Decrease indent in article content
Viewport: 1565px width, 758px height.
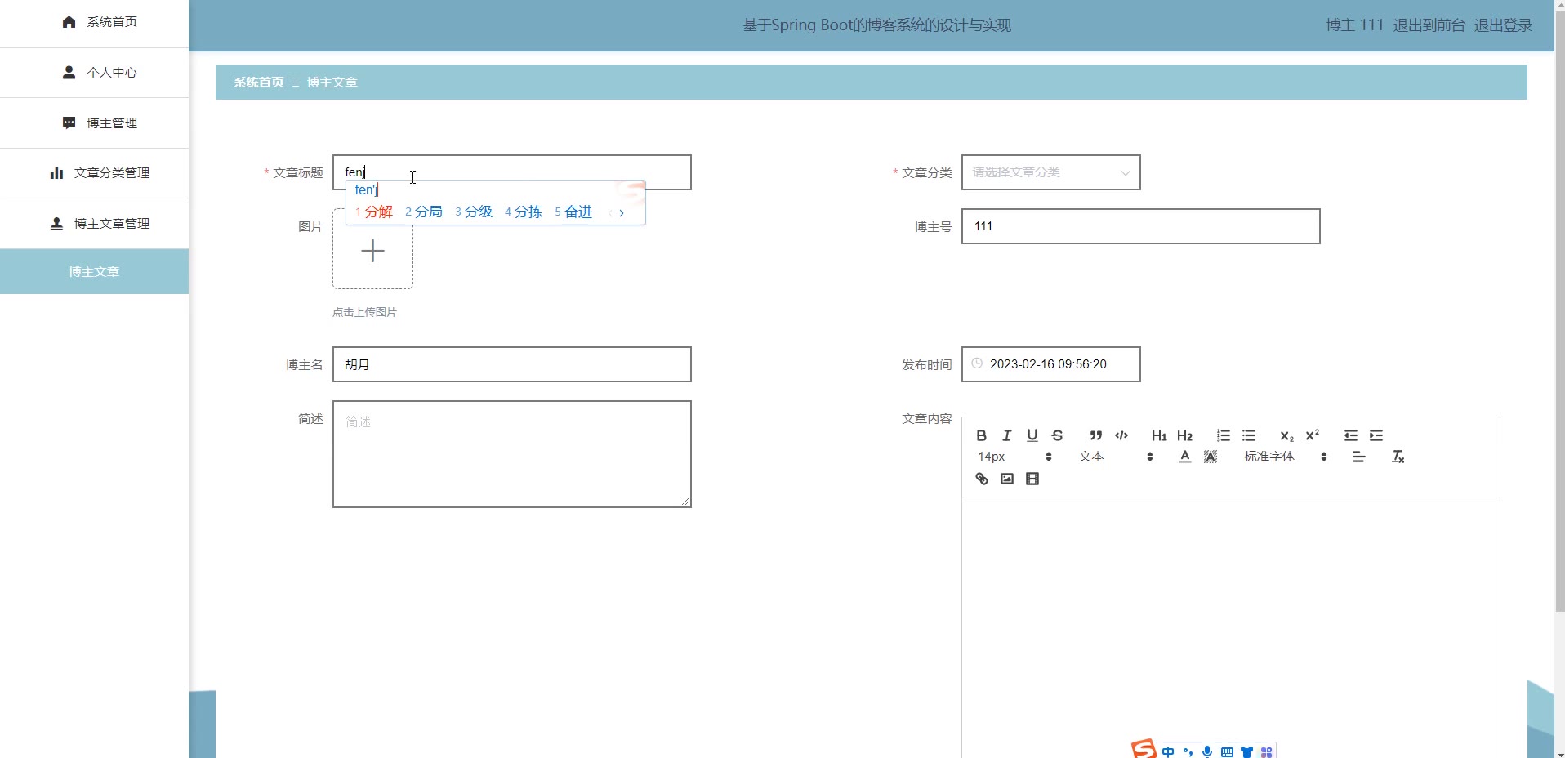pos(1350,435)
